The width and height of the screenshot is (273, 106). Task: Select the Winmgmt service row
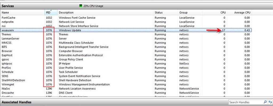pos(126,84)
